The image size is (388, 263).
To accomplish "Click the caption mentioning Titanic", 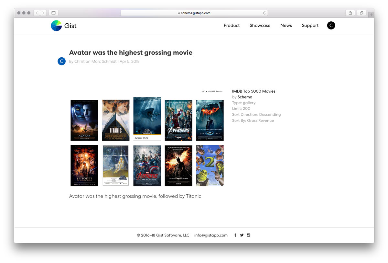I will coord(135,196).
